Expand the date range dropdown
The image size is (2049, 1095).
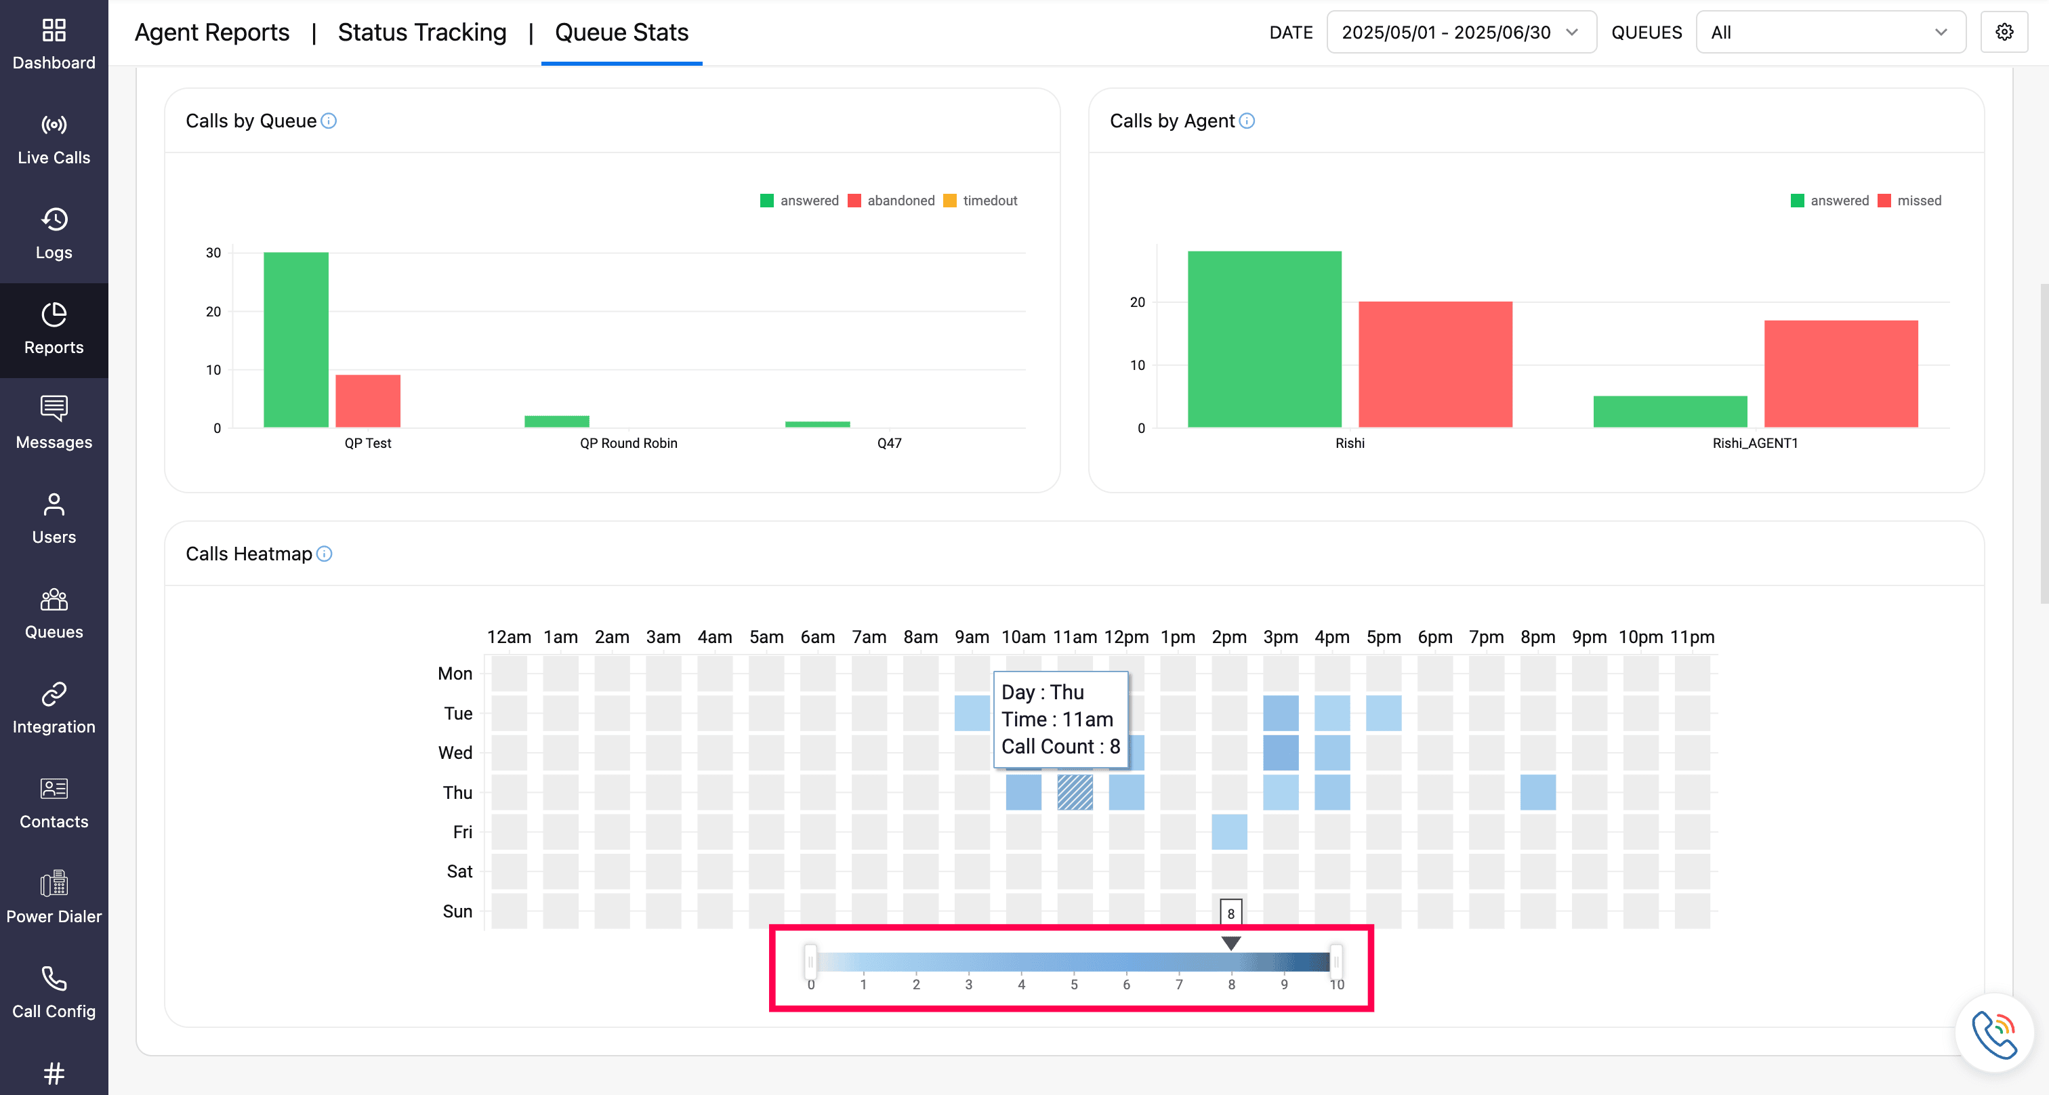point(1460,33)
